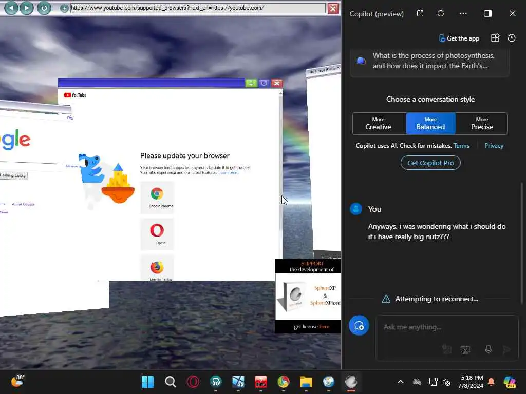This screenshot has height=394, width=526.
Task: Open taskbar Search
Action: click(x=171, y=382)
